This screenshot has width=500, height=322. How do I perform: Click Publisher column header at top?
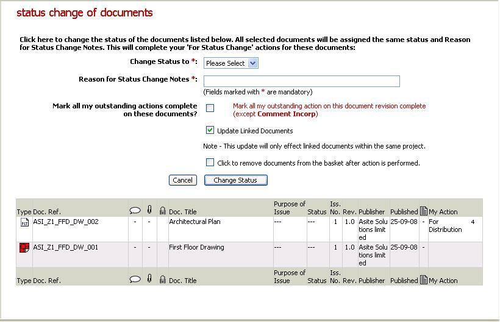pos(372,212)
